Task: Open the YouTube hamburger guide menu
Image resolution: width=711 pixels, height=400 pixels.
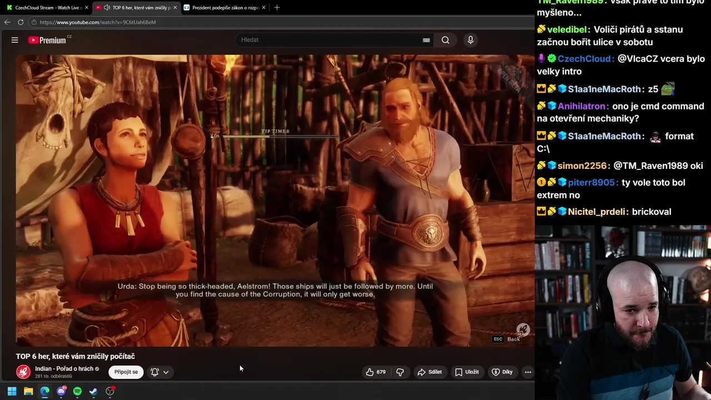Action: [15, 40]
